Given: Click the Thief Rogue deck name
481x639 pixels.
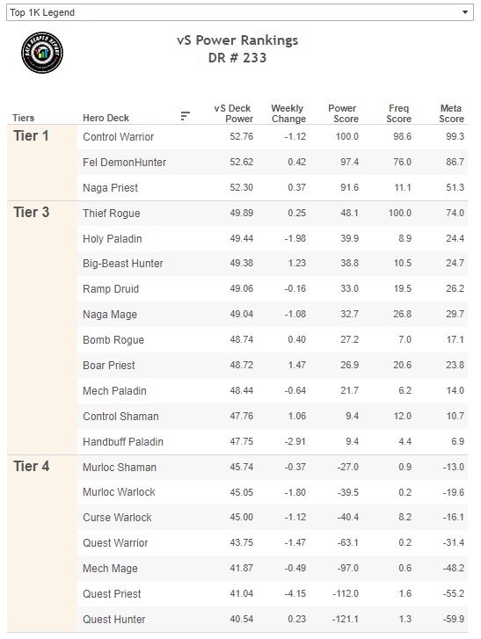Looking at the screenshot, I should [x=112, y=213].
